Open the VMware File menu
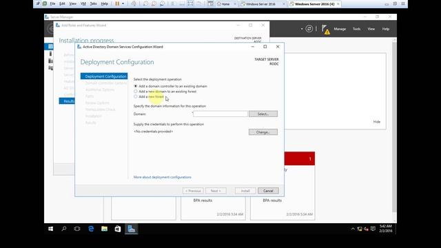 (52, 3)
